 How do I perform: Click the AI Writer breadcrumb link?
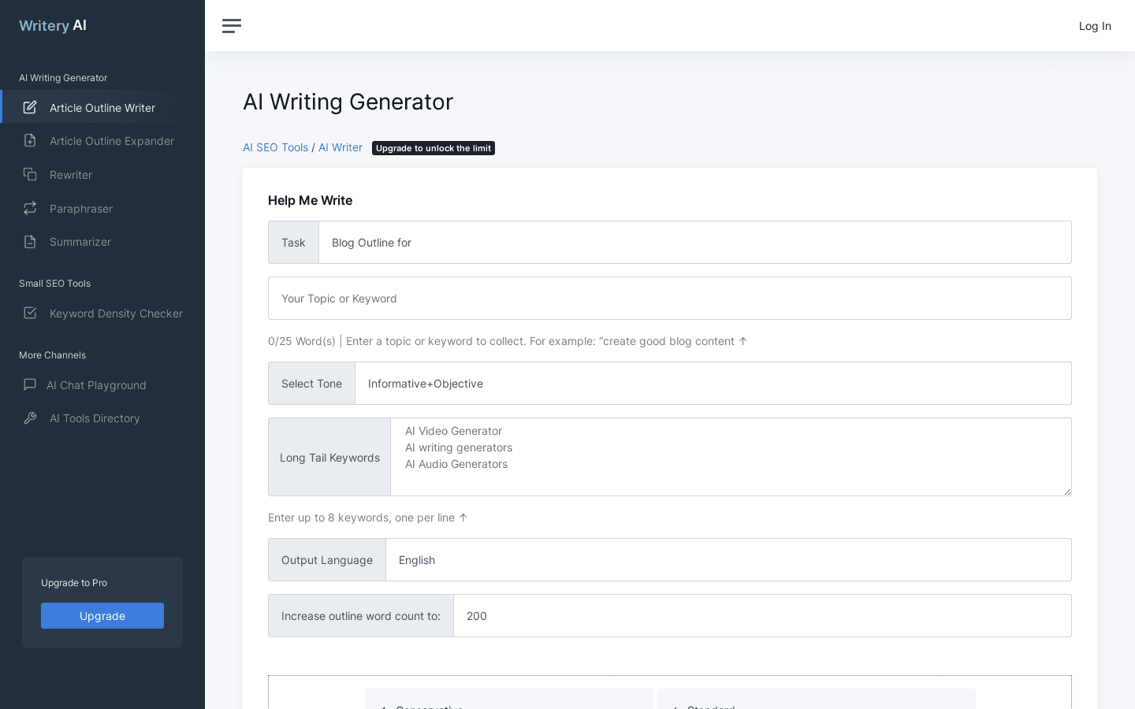[340, 147]
